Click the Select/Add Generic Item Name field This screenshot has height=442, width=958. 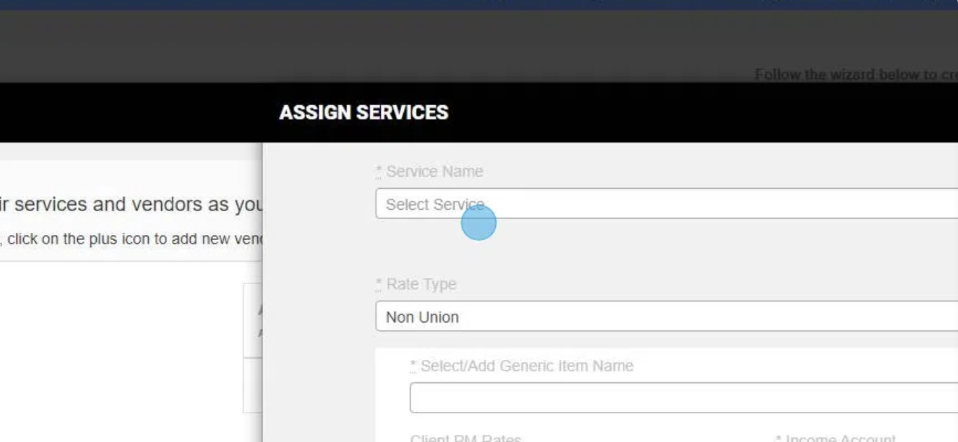coord(684,398)
